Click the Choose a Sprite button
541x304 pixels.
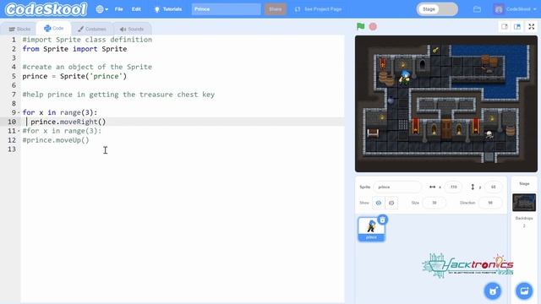493,290
